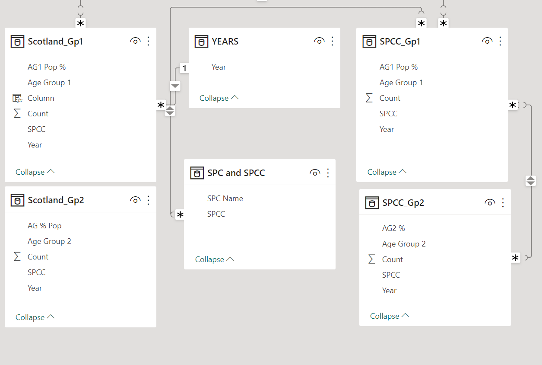This screenshot has height=365, width=542.
Task: Select the YEARS table title
Action: [225, 42]
